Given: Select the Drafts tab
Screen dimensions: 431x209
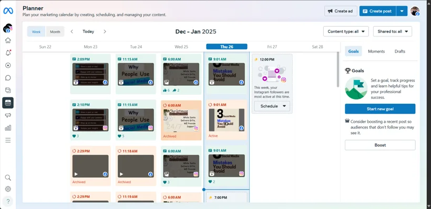Looking at the screenshot, I should pos(400,51).
